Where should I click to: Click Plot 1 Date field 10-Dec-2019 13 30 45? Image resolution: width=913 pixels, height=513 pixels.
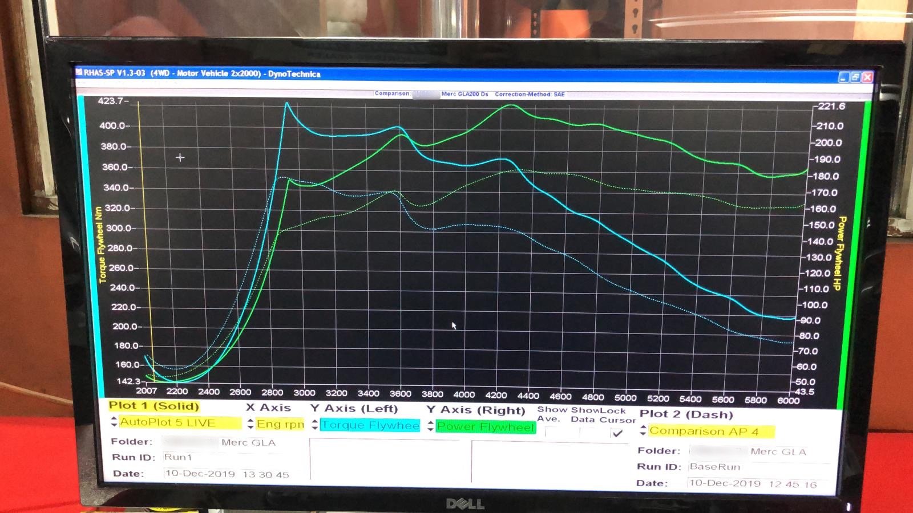tap(227, 474)
